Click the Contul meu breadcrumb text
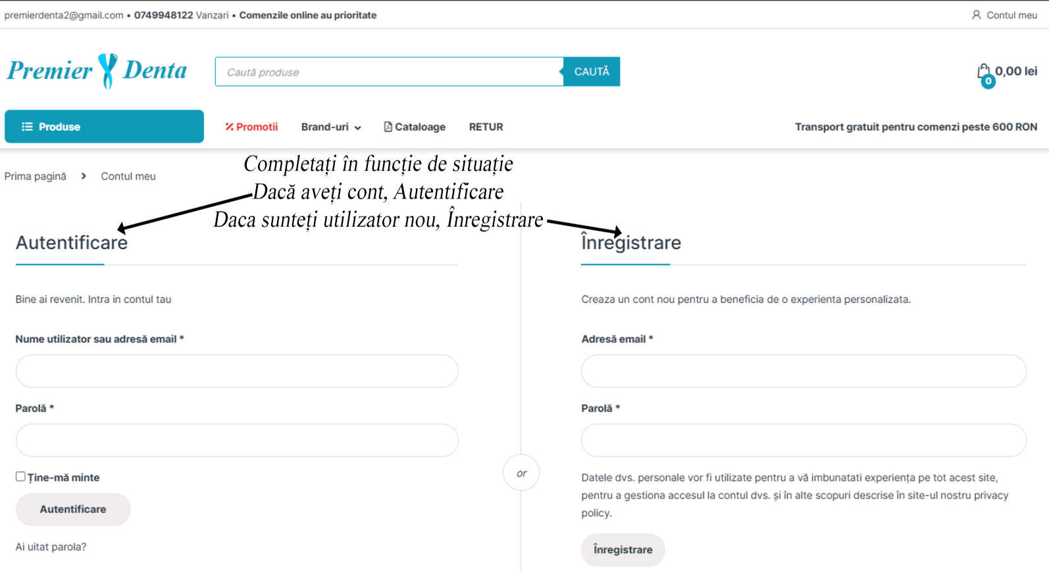Image resolution: width=1049 pixels, height=572 pixels. tap(128, 176)
